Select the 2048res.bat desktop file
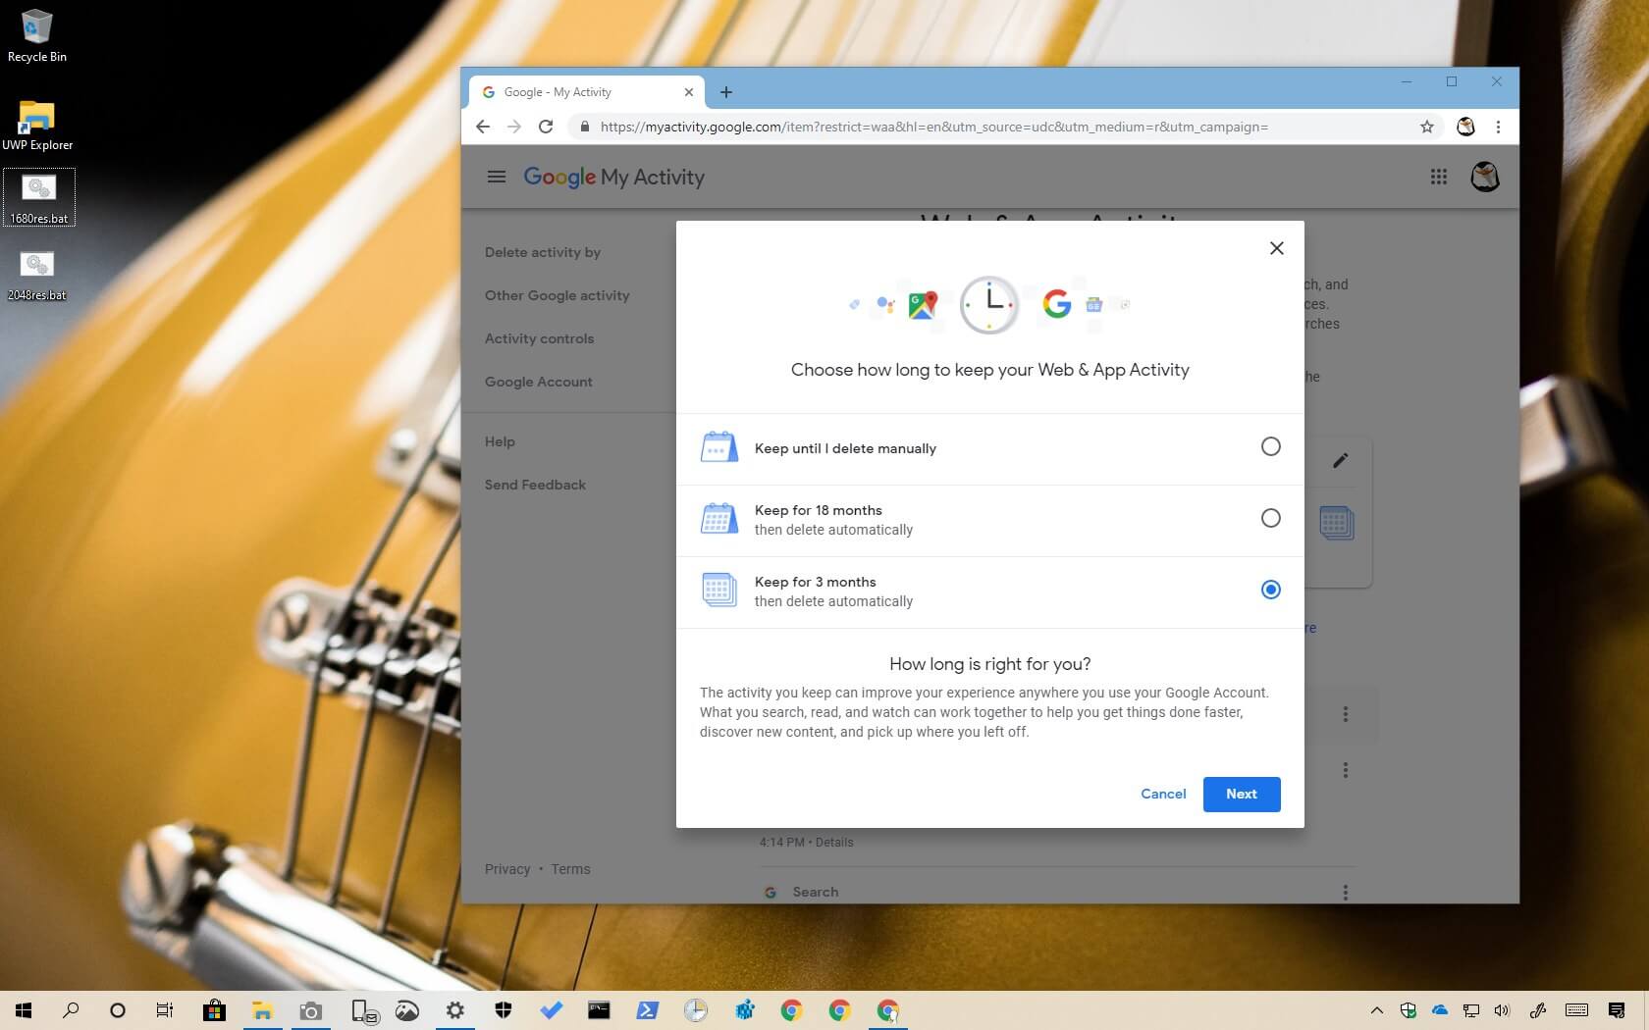Viewport: 1649px width, 1030px height. point(37,275)
